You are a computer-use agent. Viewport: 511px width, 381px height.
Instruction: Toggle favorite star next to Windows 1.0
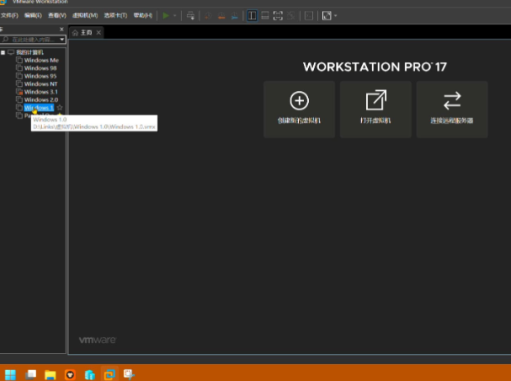pyautogui.click(x=60, y=108)
